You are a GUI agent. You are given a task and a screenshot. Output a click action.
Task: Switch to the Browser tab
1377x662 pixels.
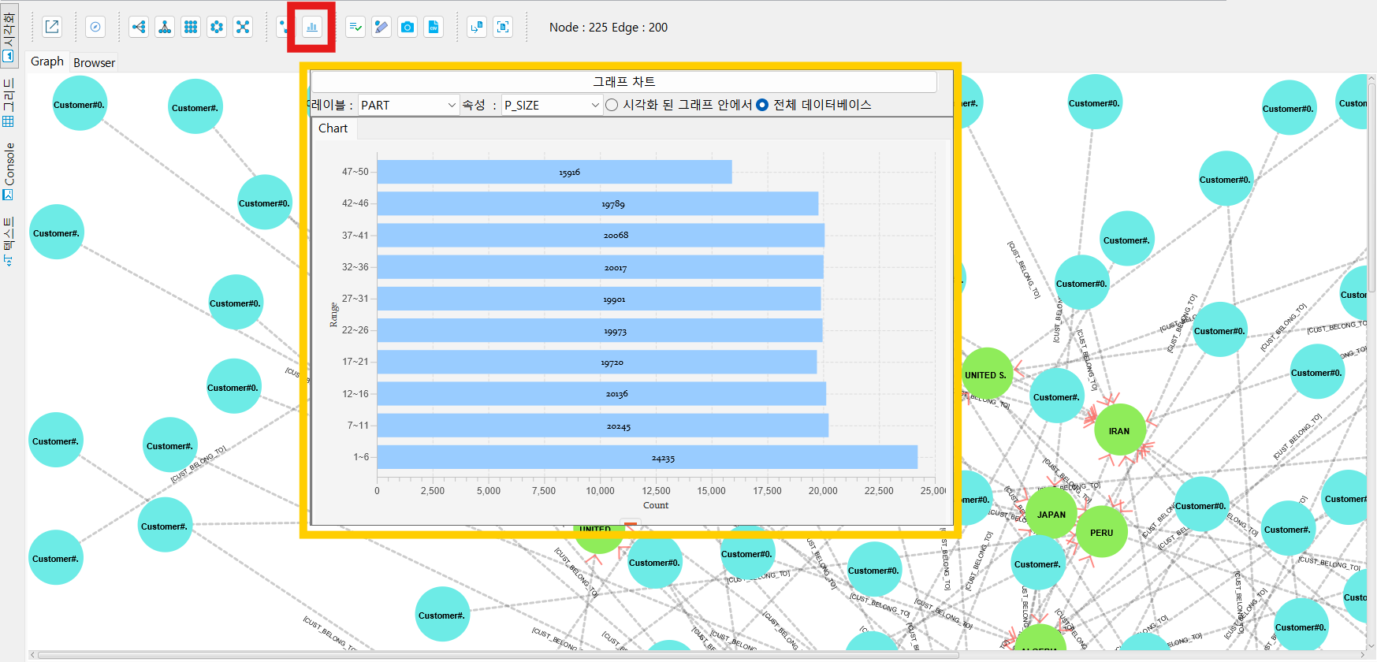[x=94, y=62]
